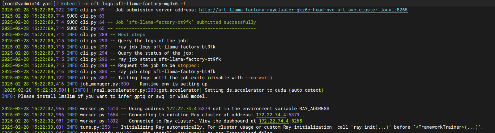Click the 172.22.74.4 address in the RAY_ADDRESS line
Image resolution: width=495 pixels, height=133 pixels.
(x=182, y=109)
